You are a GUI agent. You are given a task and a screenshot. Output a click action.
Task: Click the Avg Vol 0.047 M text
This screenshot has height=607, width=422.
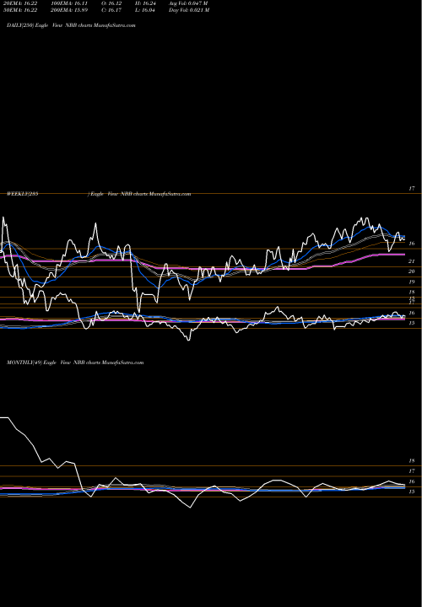(188, 3)
